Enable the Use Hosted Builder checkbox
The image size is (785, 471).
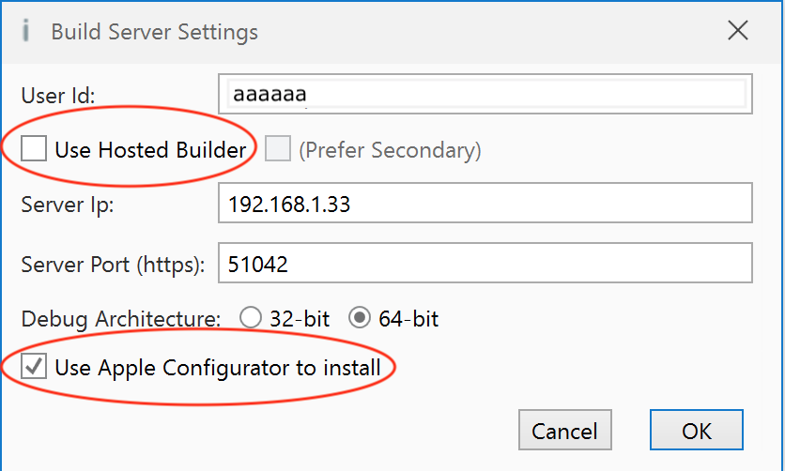35,149
